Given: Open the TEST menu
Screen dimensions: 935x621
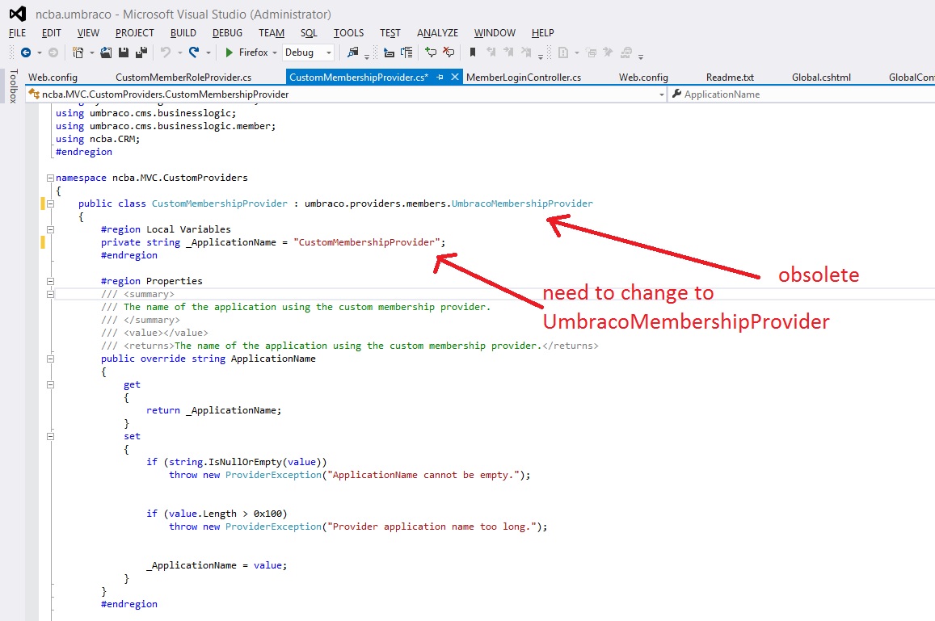Looking at the screenshot, I should [390, 33].
